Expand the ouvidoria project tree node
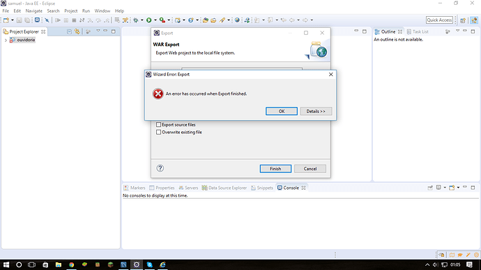481x270 pixels. click(6, 40)
